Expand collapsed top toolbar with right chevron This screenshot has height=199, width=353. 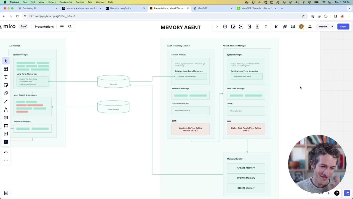pos(217,27)
